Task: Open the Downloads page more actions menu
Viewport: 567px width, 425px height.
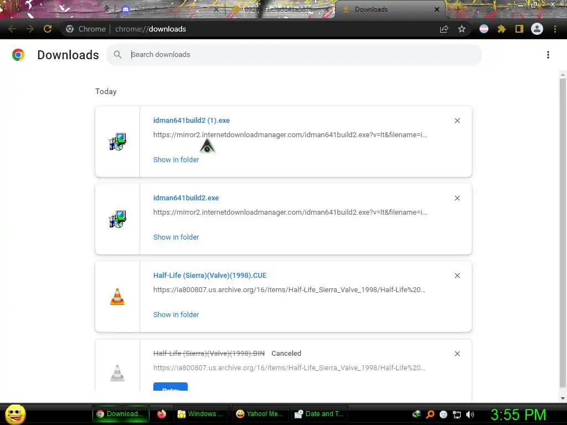Action: (548, 55)
